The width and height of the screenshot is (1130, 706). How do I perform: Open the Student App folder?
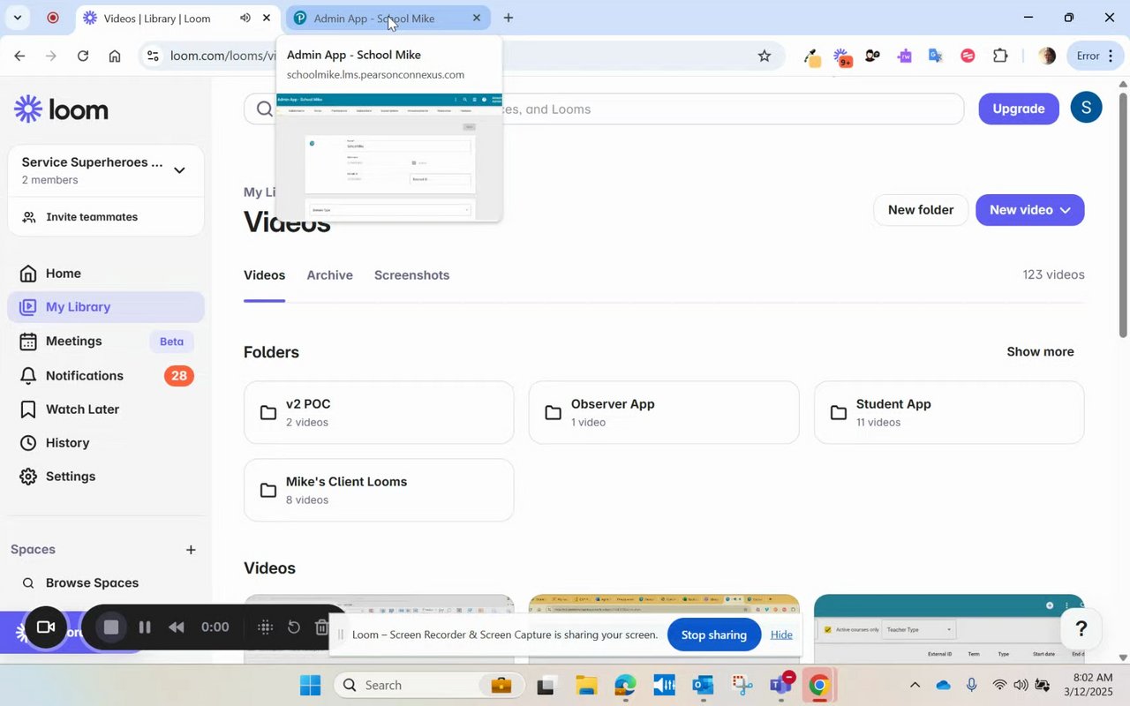coord(949,412)
